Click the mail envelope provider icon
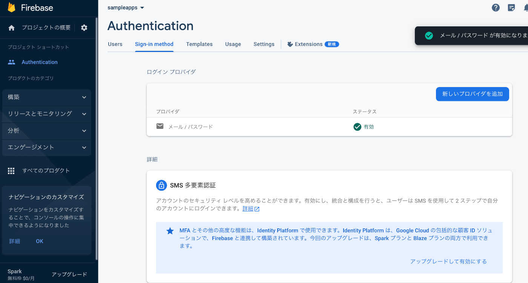Screen dimensions: 528x283 [160, 126]
